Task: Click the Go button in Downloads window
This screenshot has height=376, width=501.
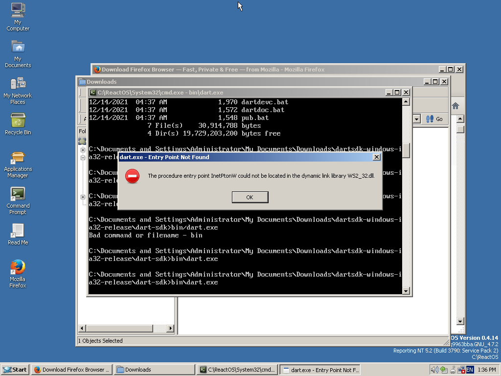Action: click(x=434, y=119)
